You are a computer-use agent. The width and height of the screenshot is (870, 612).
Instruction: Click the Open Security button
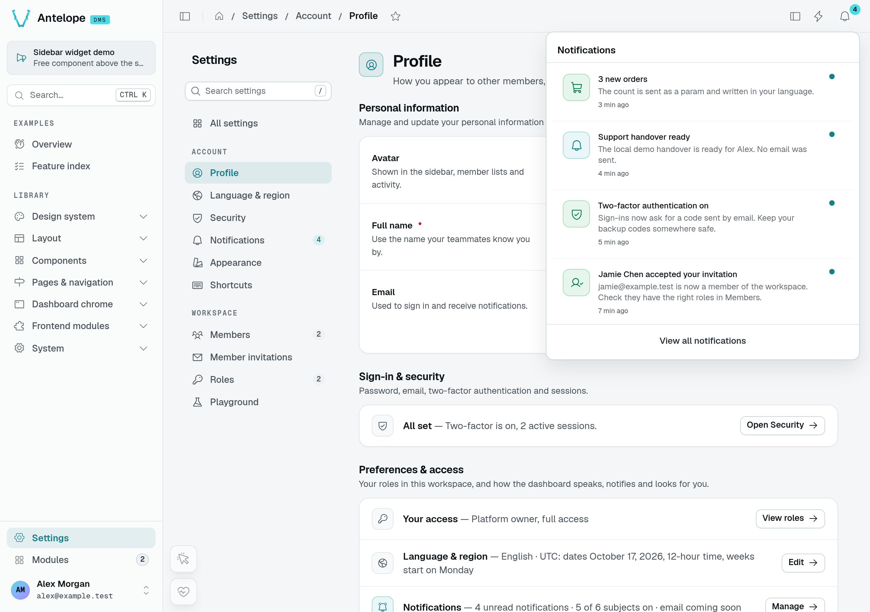tap(782, 425)
